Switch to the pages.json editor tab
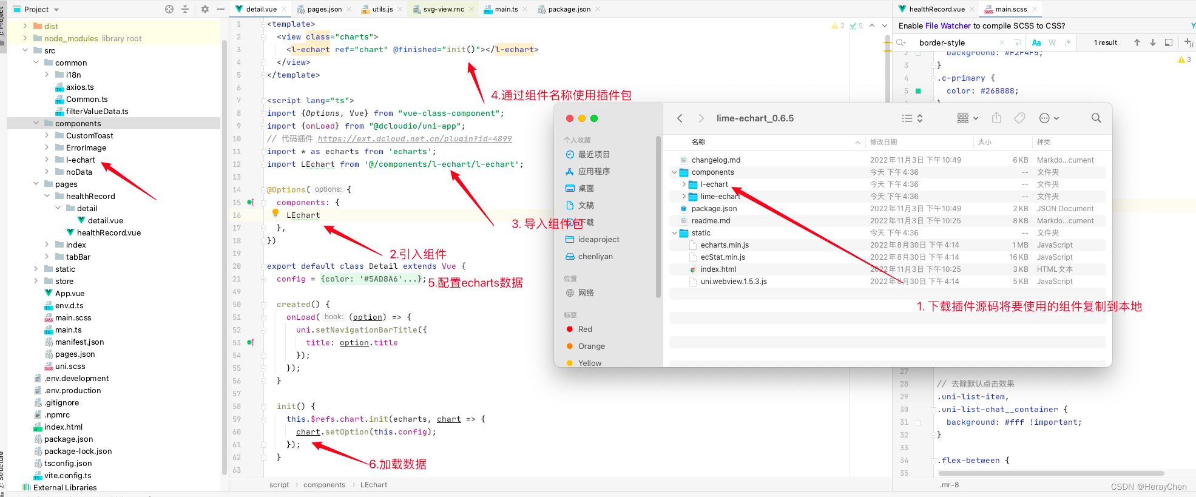 (324, 9)
